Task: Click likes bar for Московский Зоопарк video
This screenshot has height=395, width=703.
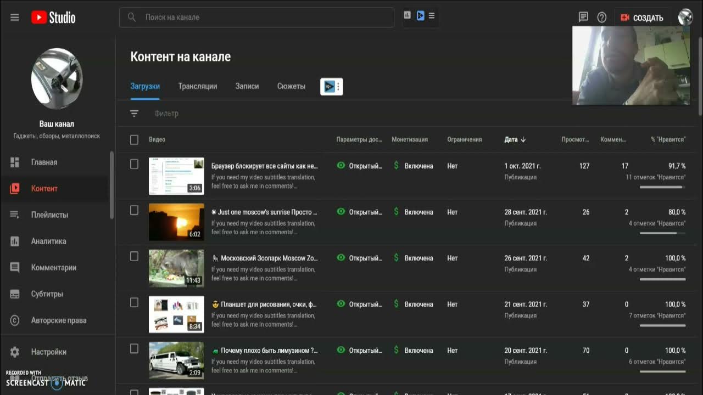Action: click(x=662, y=279)
